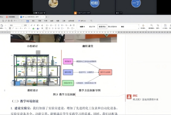Click the WPS AI button

tap(82, 21)
